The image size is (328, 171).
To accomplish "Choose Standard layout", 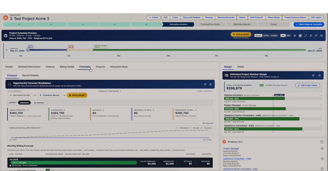I will pyautogui.click(x=24, y=103).
